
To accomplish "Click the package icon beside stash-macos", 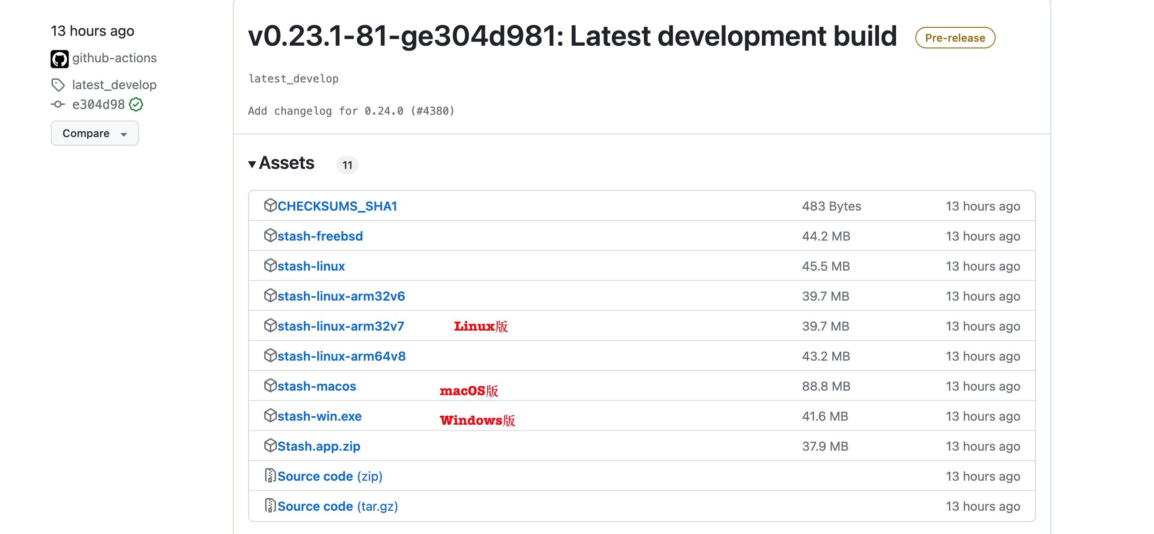I will [x=270, y=385].
